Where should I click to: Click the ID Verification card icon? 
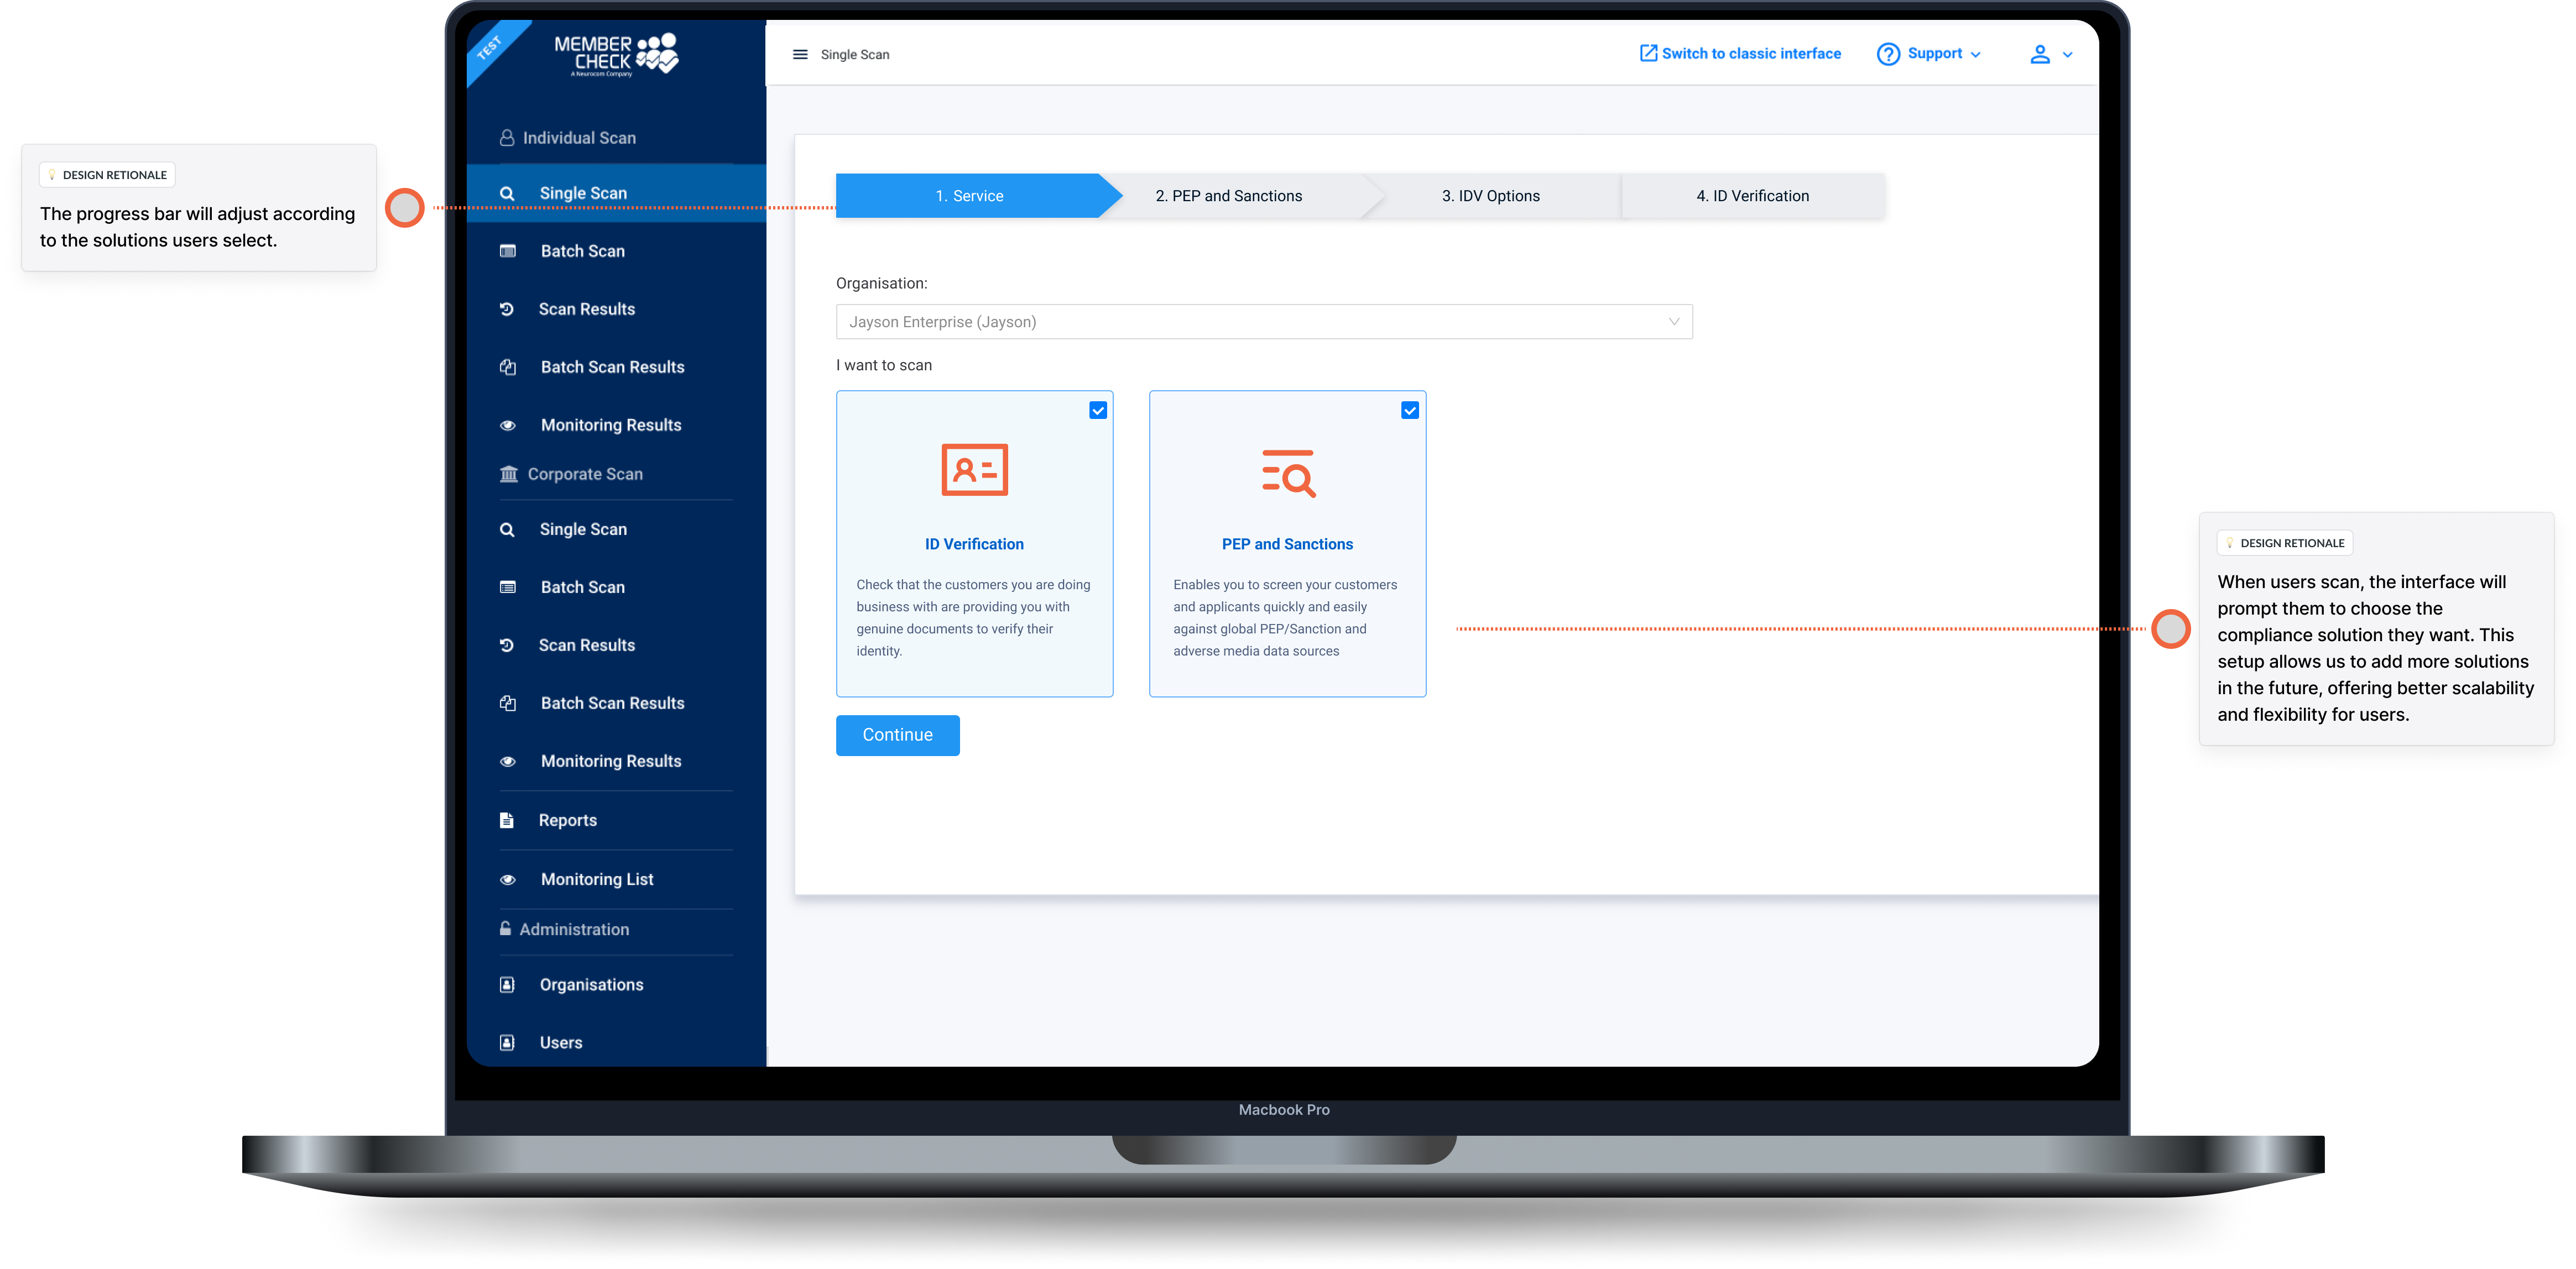click(x=974, y=470)
